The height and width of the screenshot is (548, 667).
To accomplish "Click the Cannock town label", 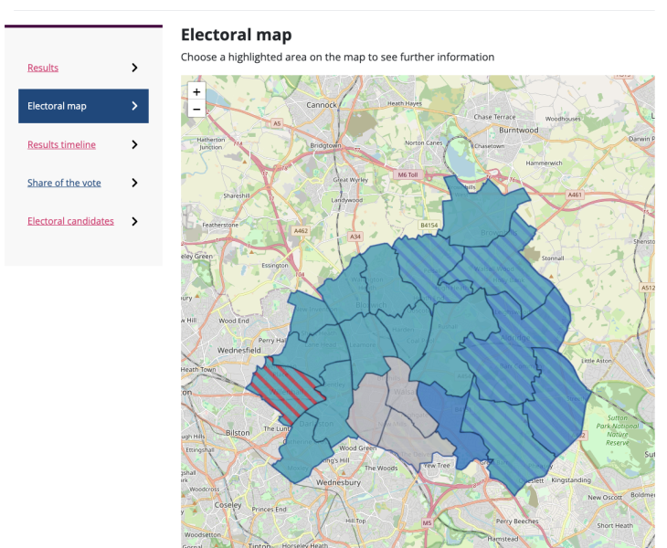I will tap(322, 105).
